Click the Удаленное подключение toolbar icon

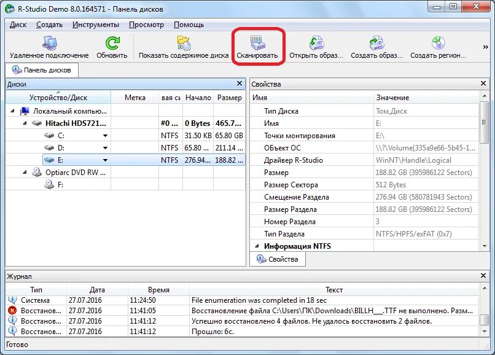(x=50, y=43)
